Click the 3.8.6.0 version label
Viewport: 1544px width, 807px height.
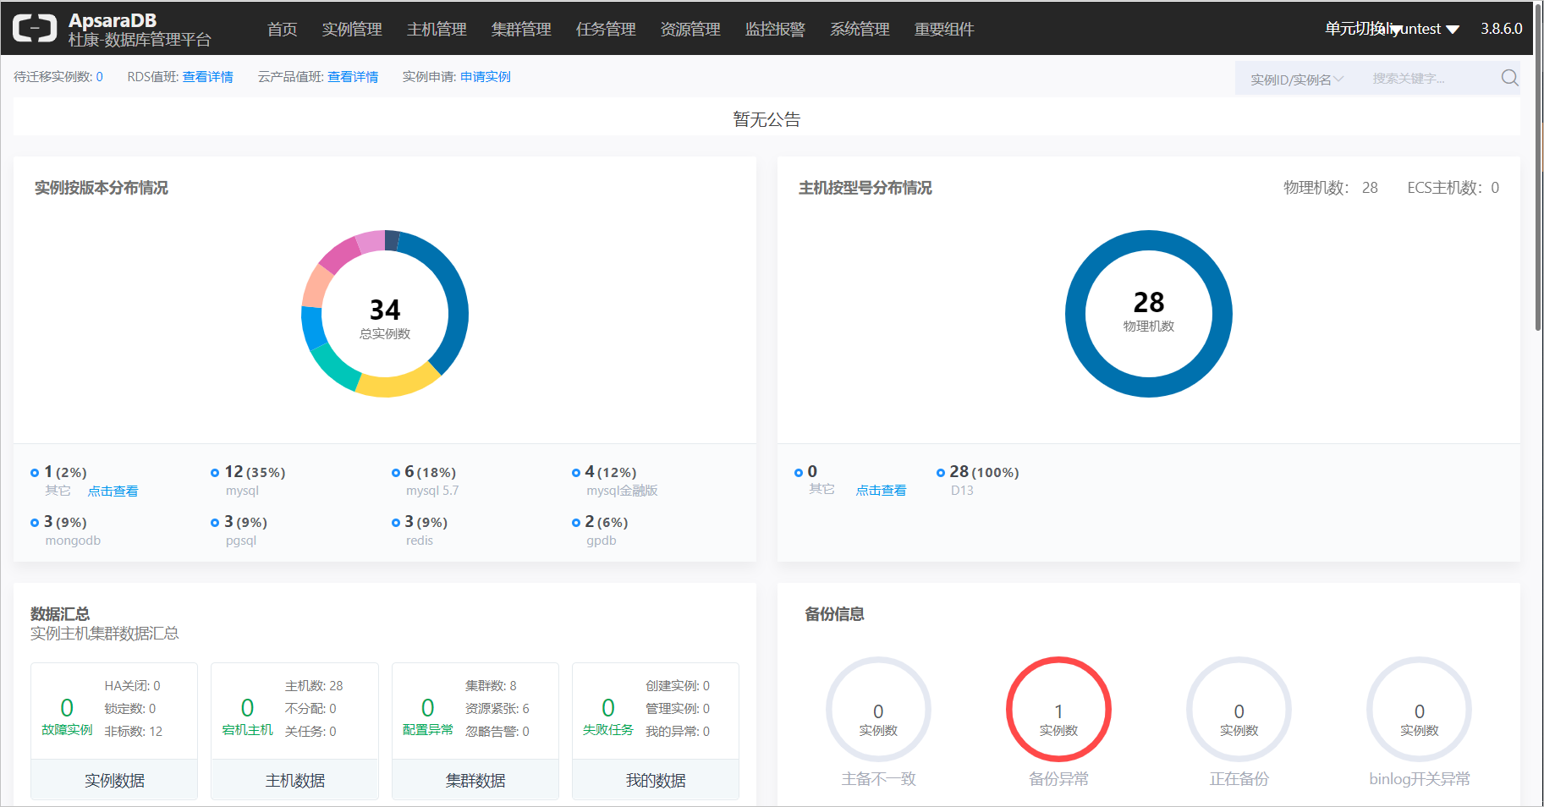tap(1501, 29)
